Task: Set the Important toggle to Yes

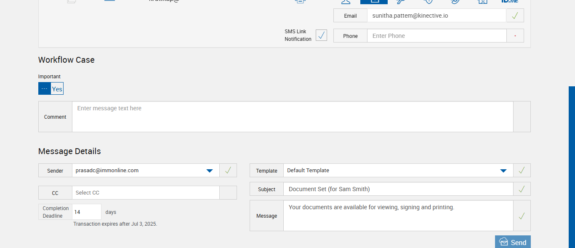Action: (57, 89)
